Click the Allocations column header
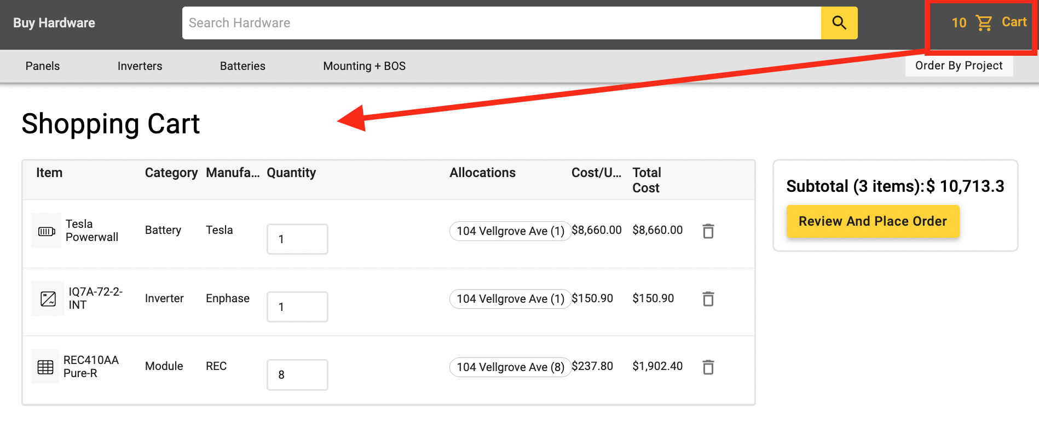Image resolution: width=1039 pixels, height=423 pixels. click(x=482, y=173)
